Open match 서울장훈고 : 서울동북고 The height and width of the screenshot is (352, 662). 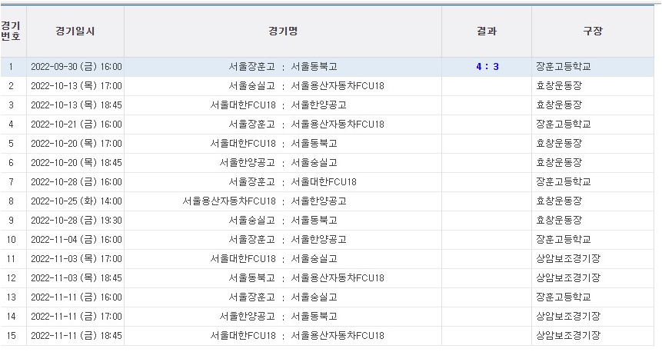pos(283,67)
